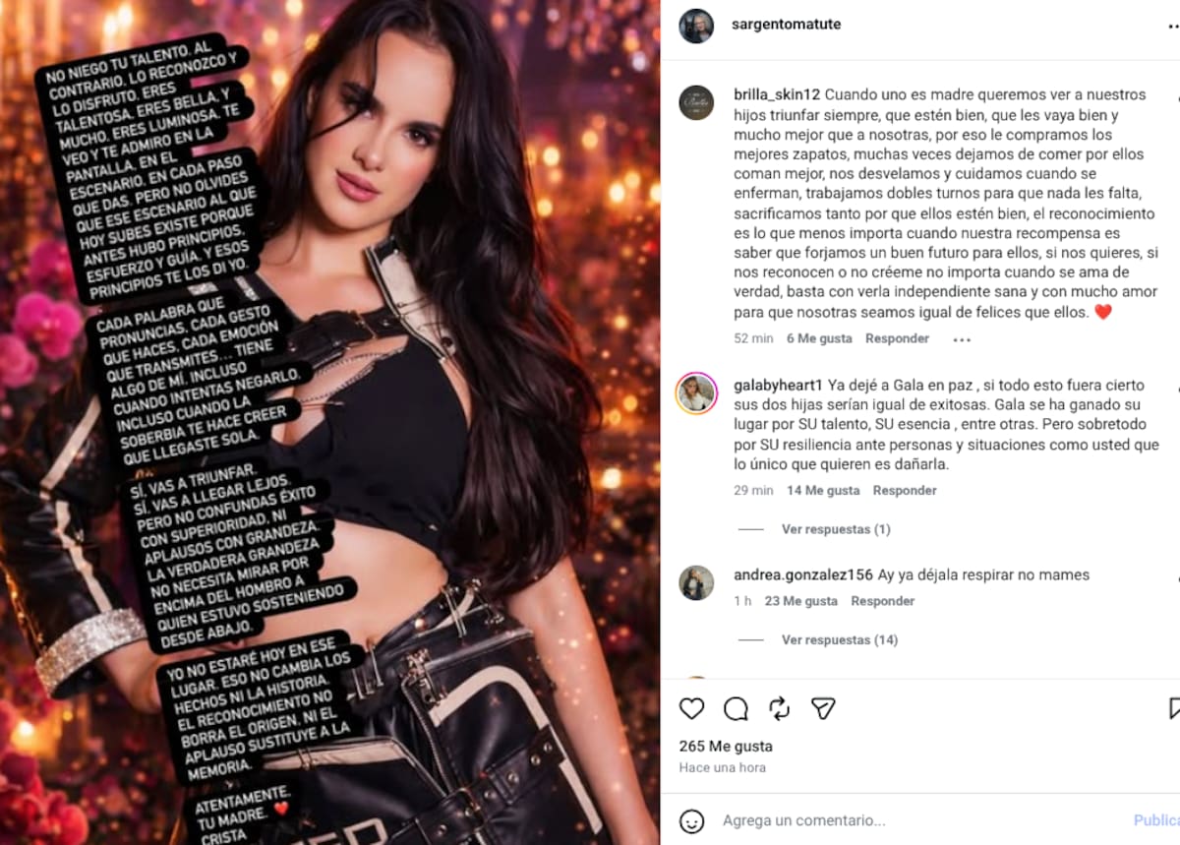Reply to brilla_skin12 comment
Viewport: 1180px width, 845px height.
click(897, 338)
